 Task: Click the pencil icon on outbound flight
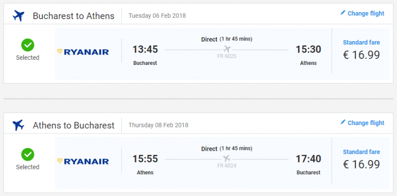pyautogui.click(x=343, y=13)
